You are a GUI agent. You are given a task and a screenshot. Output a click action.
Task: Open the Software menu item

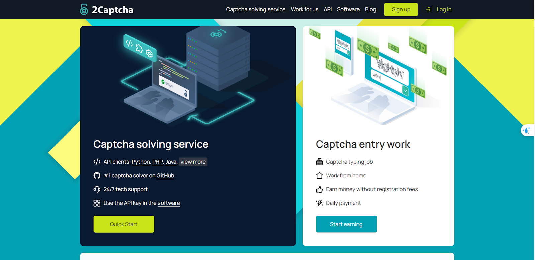click(348, 9)
